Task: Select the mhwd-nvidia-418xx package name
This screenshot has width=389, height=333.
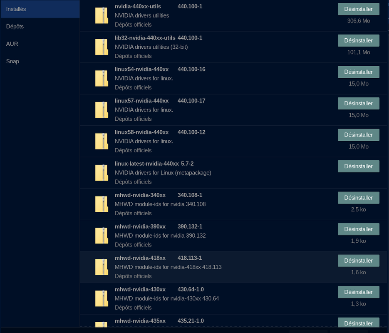Action: [x=140, y=258]
